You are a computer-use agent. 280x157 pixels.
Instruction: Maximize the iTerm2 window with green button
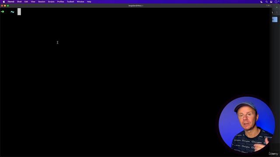pyautogui.click(x=8, y=6)
